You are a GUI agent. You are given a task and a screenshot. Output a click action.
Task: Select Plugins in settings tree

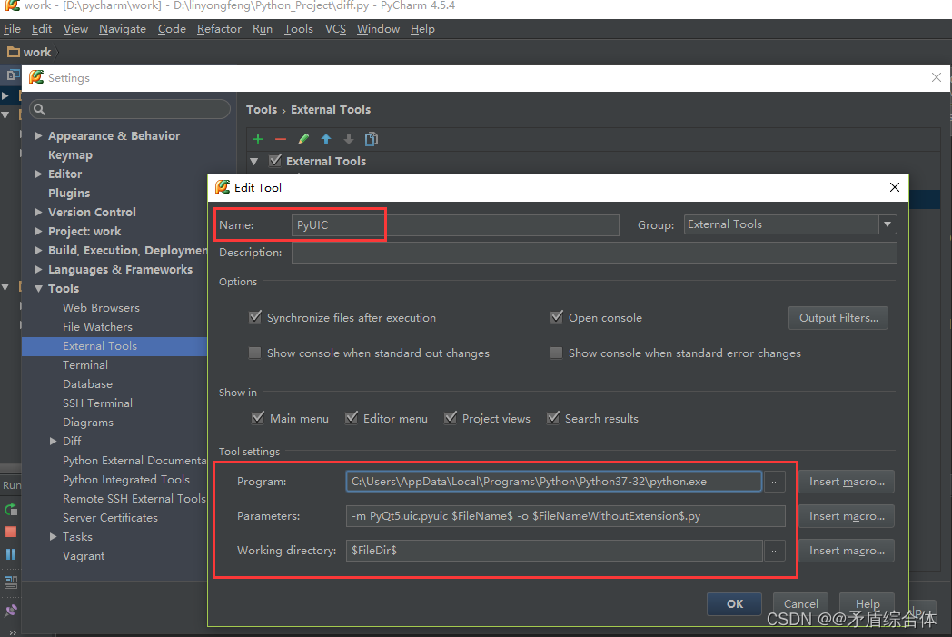(69, 194)
